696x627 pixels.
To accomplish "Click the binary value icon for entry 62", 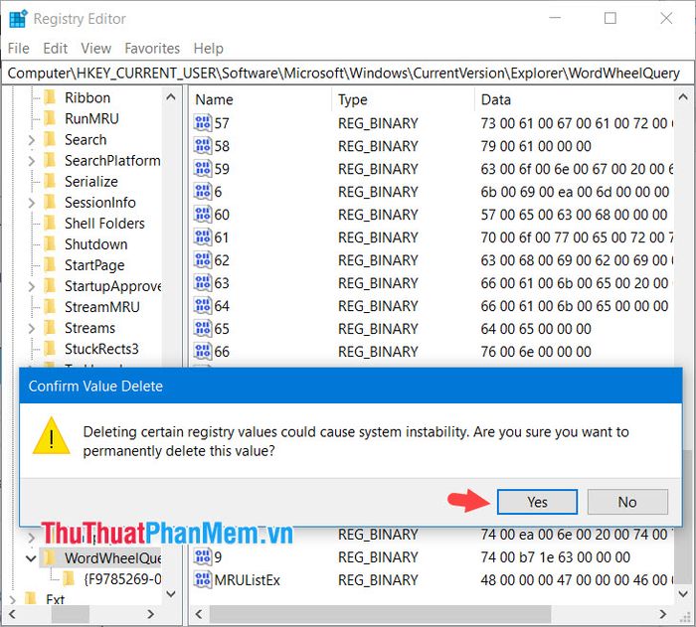I will 203,260.
